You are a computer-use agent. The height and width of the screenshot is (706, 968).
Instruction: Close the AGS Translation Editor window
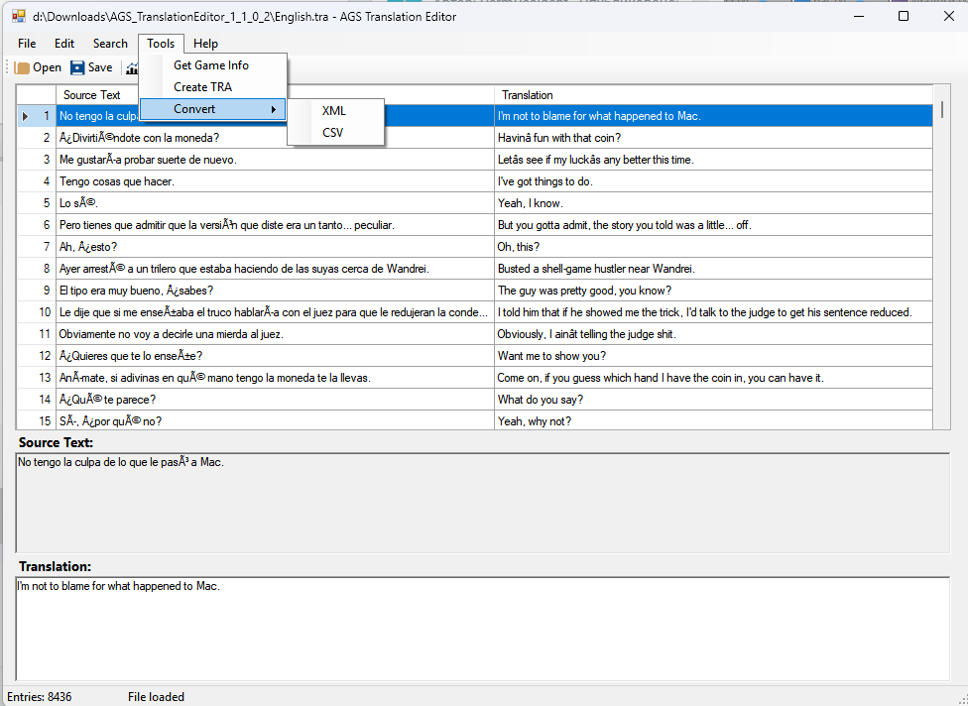point(949,16)
